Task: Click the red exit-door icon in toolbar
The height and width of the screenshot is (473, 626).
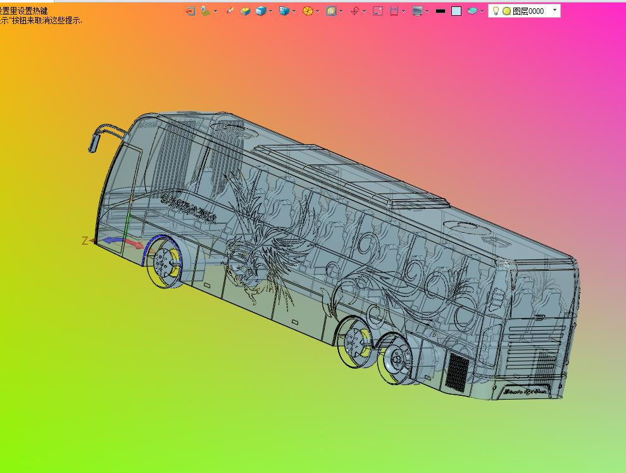Action: (x=191, y=11)
